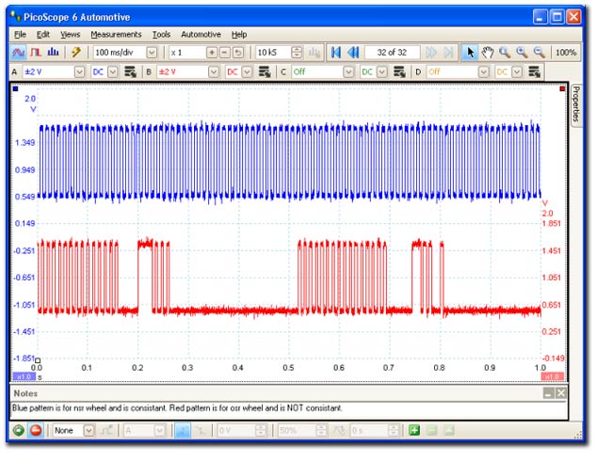The width and height of the screenshot is (612, 462).
Task: Click the red Stop capture button
Action: (36, 430)
